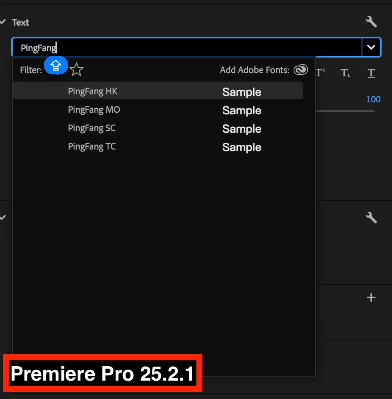The height and width of the screenshot is (399, 392).
Task: Click the slider track below 100
Action: [345, 111]
